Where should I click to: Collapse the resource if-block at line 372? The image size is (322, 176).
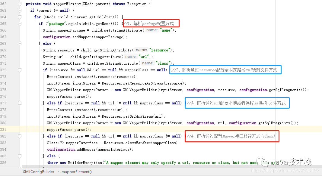coord(20,70)
